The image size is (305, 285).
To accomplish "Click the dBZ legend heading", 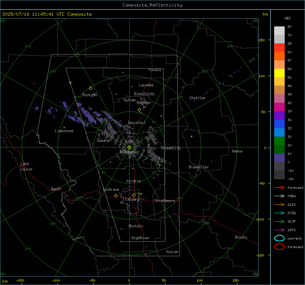I will [287, 18].
